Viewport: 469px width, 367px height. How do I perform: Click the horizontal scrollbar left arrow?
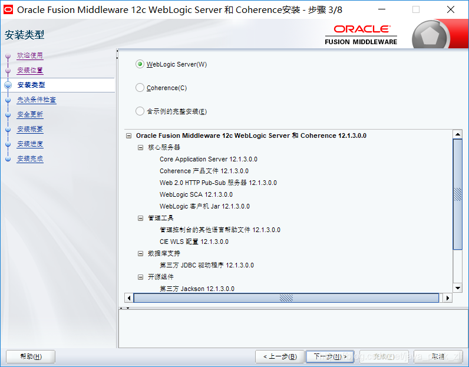tap(129, 298)
